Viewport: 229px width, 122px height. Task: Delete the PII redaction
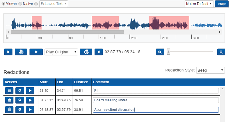(9, 91)
